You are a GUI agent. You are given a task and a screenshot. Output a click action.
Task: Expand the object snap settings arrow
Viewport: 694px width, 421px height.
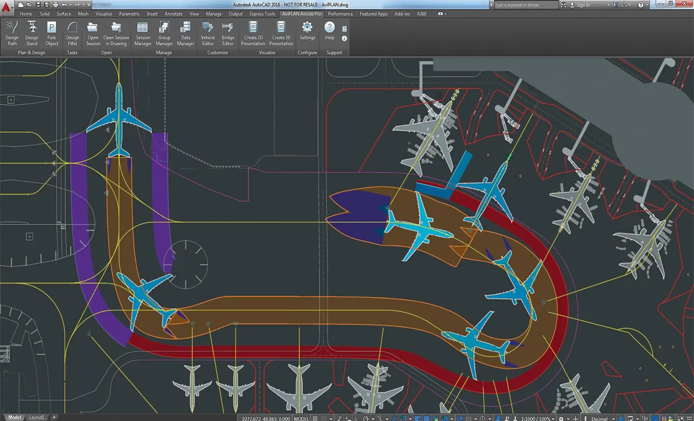[x=410, y=418]
